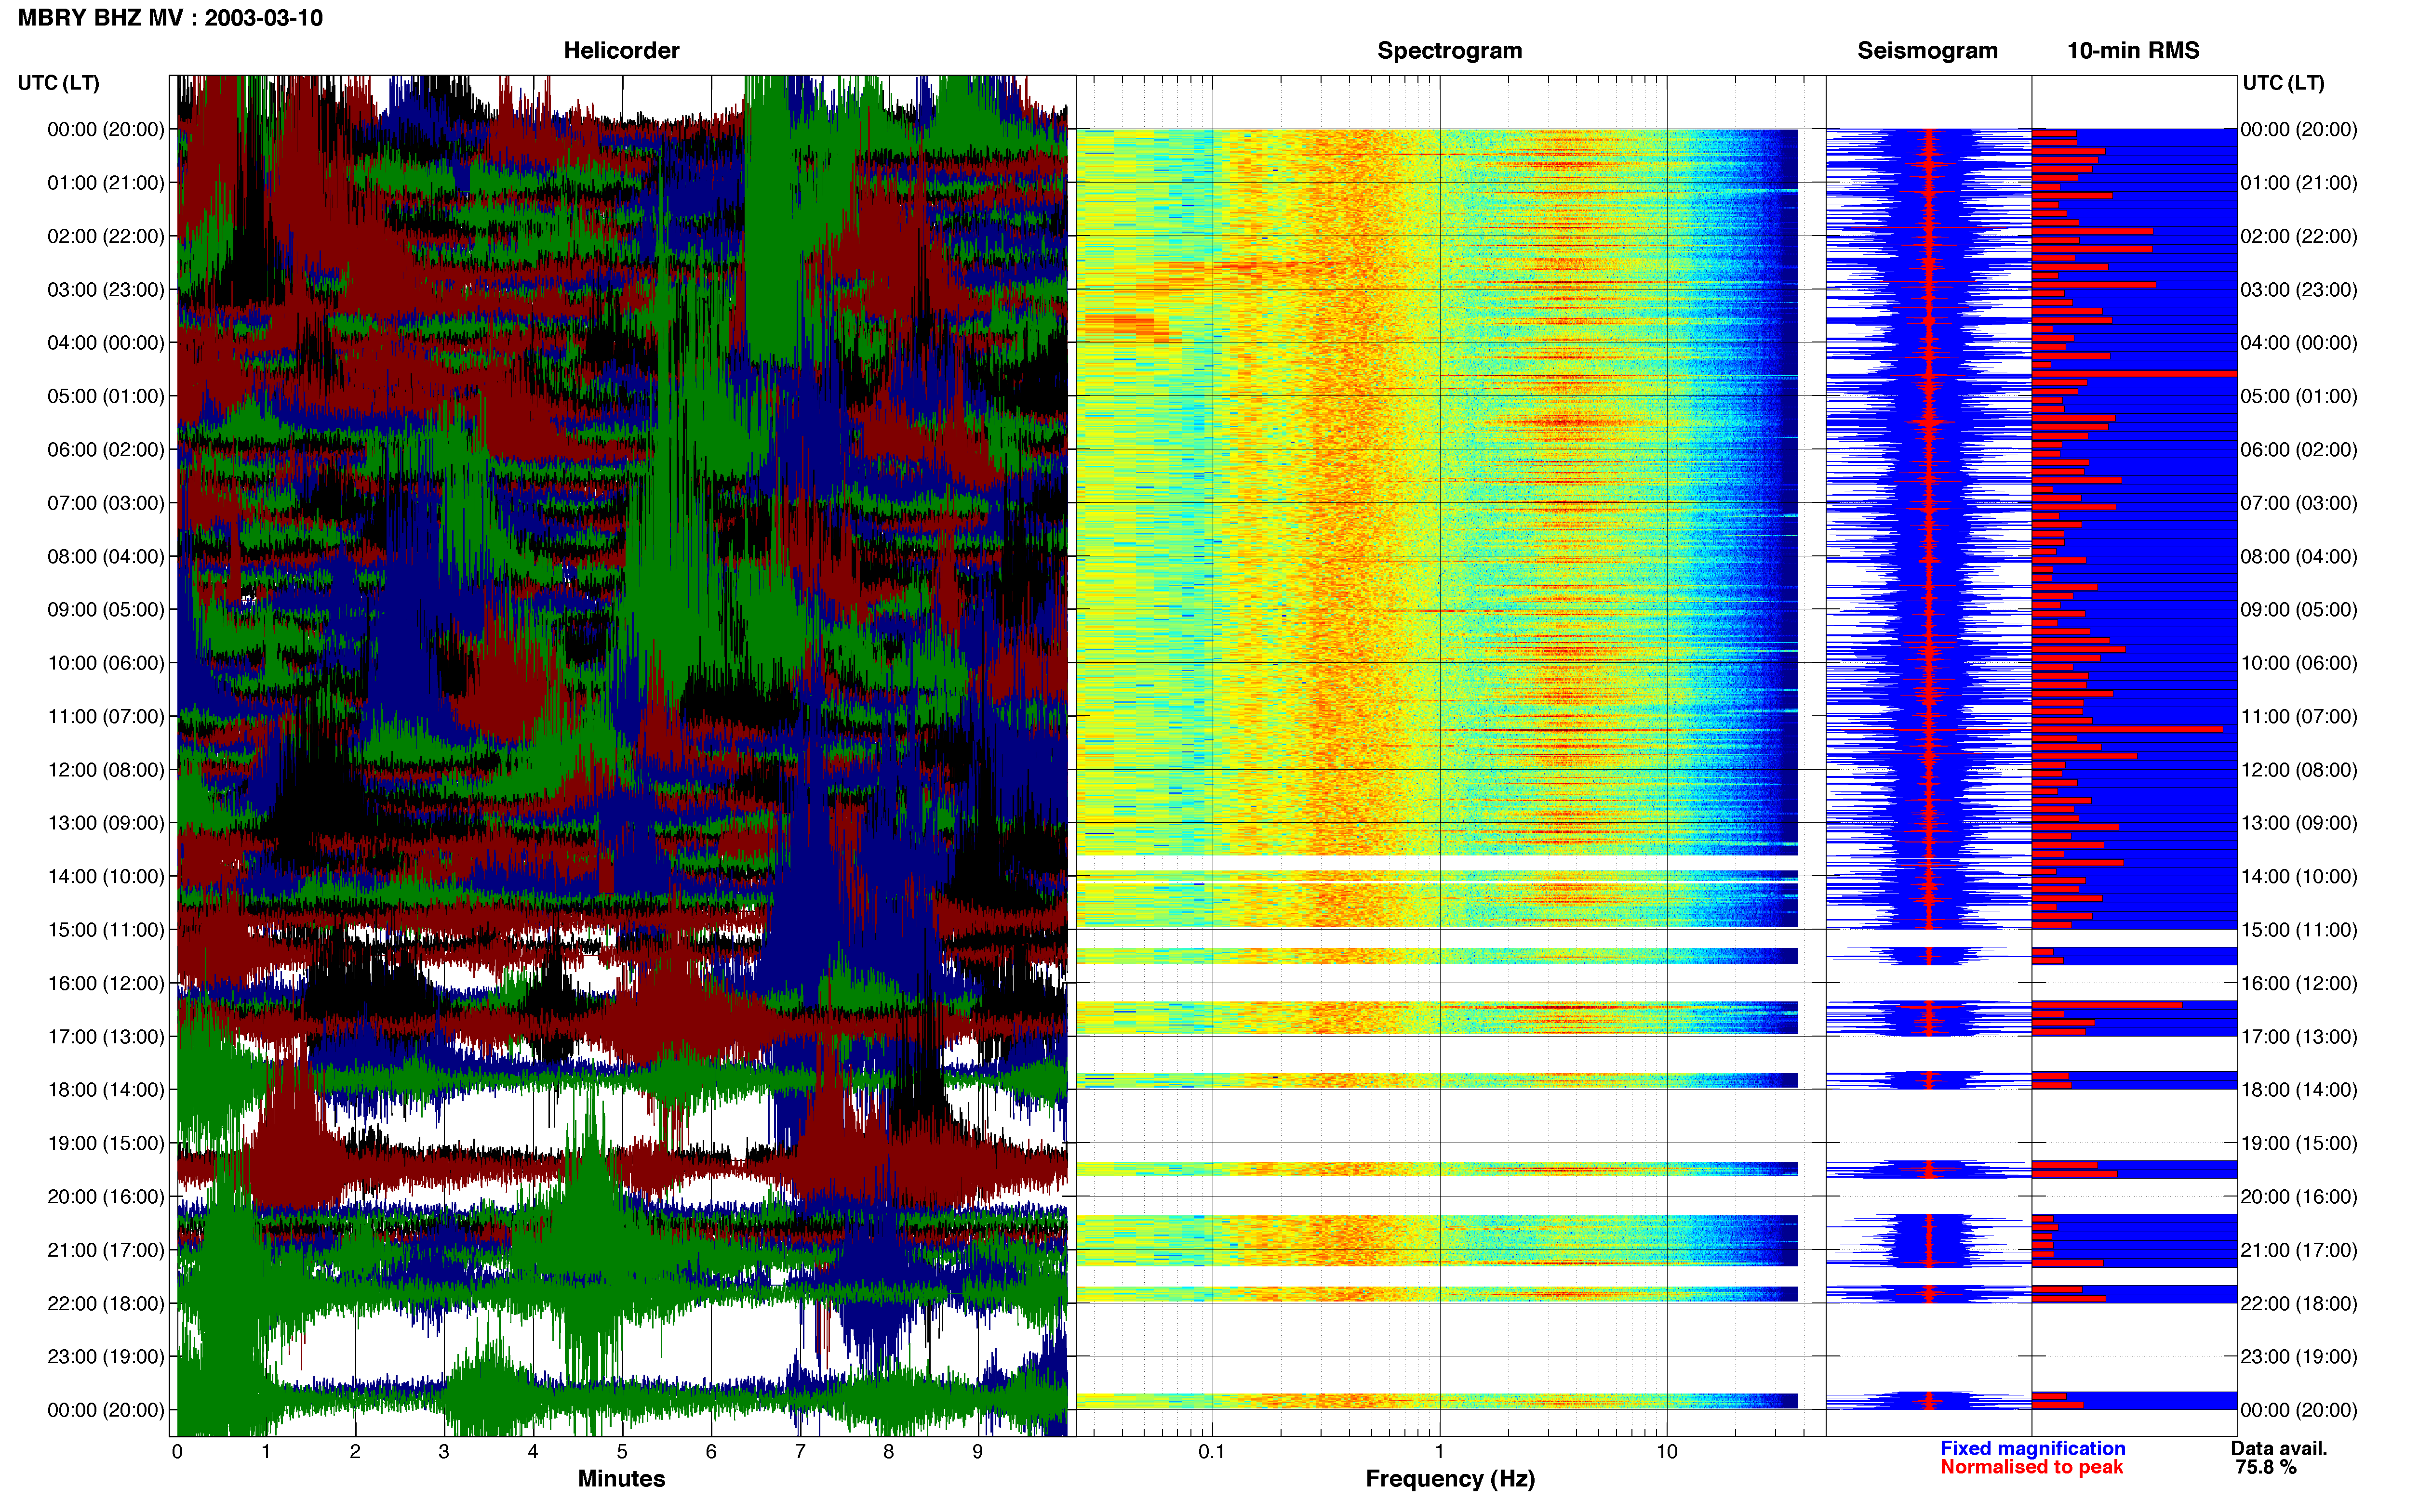Click the 'Spectrogram' panel heading
The height and width of the screenshot is (1512, 2419).
coord(1450,50)
